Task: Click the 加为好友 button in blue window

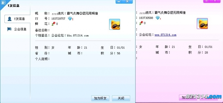Action: (100, 98)
